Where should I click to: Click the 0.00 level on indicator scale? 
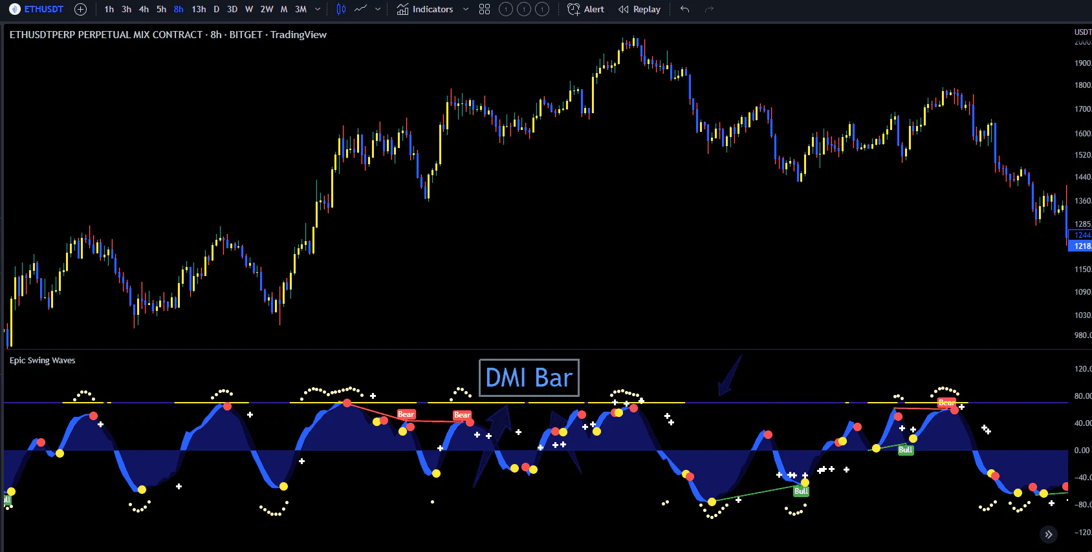1082,451
